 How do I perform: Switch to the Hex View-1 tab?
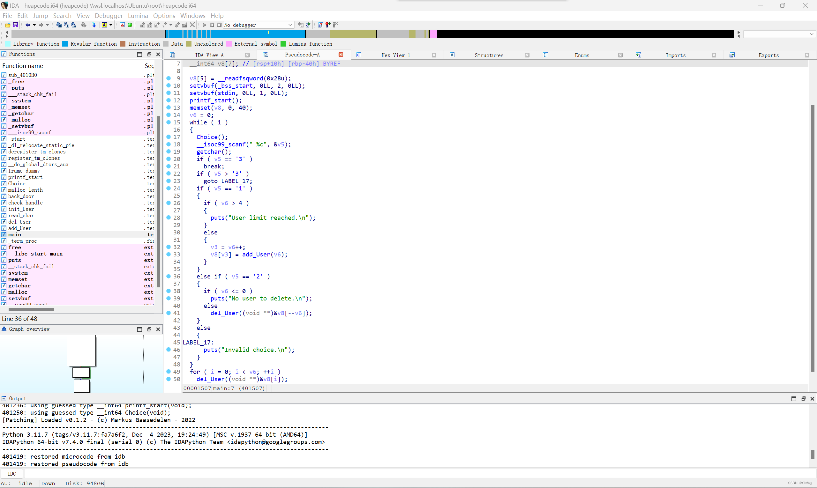[395, 55]
